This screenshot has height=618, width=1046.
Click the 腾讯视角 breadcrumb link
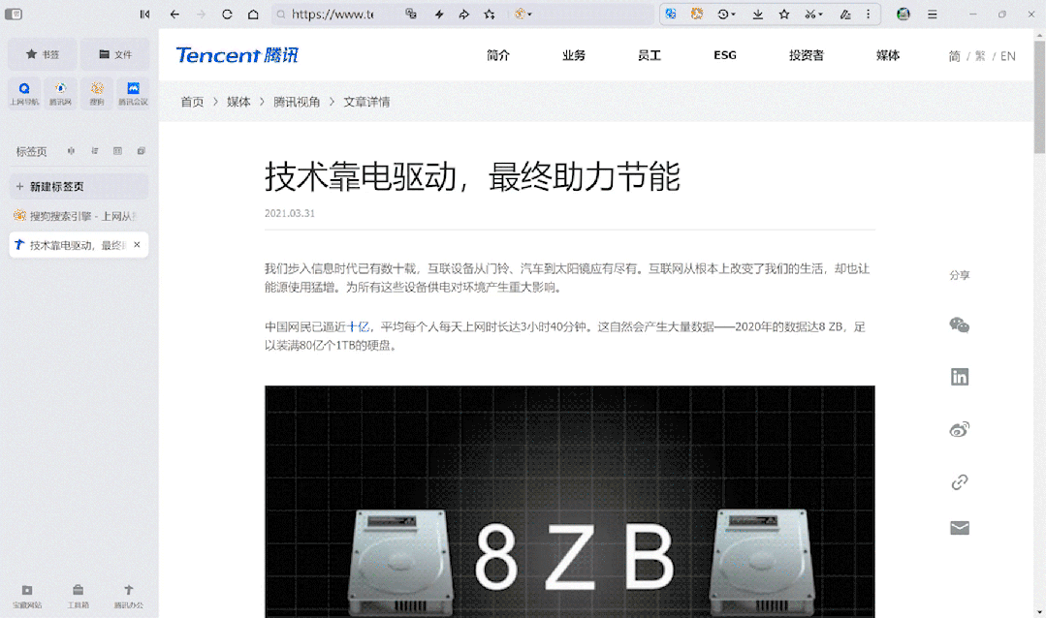pos(297,102)
